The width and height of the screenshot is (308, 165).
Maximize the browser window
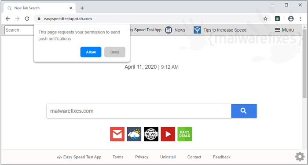click(x=286, y=5)
